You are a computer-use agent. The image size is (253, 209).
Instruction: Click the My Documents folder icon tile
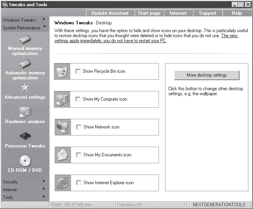[x=63, y=155]
